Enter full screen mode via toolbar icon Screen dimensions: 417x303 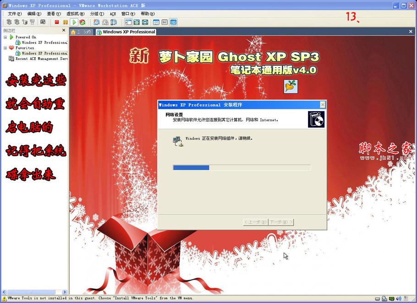pyautogui.click(x=145, y=22)
